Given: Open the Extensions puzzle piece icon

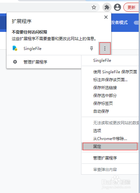Looking at the screenshot, I should [x=107, y=7].
